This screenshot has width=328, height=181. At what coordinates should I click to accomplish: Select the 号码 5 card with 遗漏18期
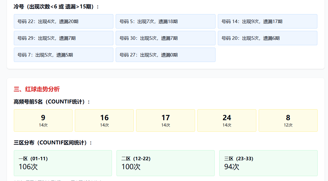(165, 21)
